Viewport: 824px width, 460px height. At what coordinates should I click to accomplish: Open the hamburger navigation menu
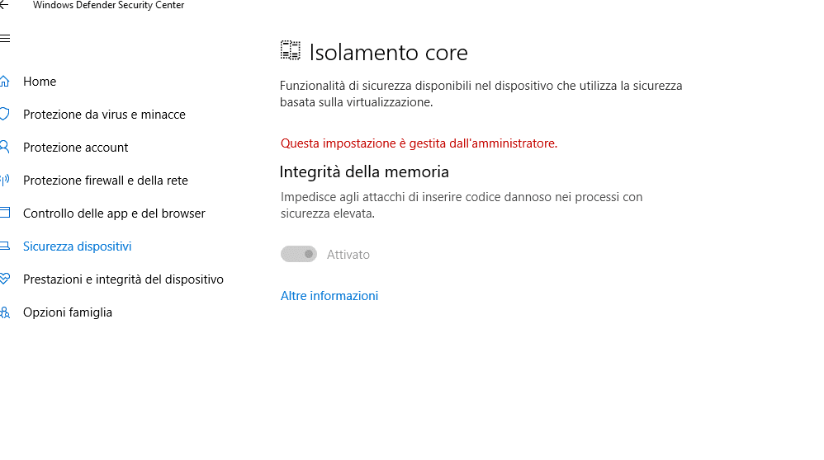coord(4,39)
